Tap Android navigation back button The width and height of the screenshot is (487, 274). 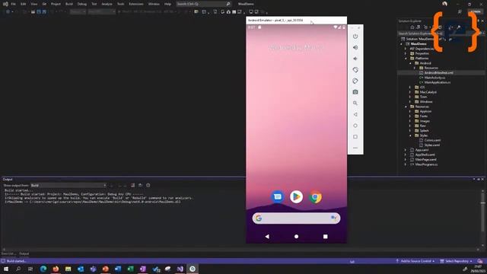(x=267, y=237)
